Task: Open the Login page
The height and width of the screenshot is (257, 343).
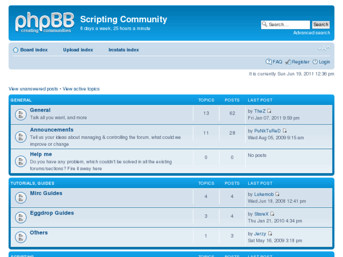Action: (x=325, y=62)
